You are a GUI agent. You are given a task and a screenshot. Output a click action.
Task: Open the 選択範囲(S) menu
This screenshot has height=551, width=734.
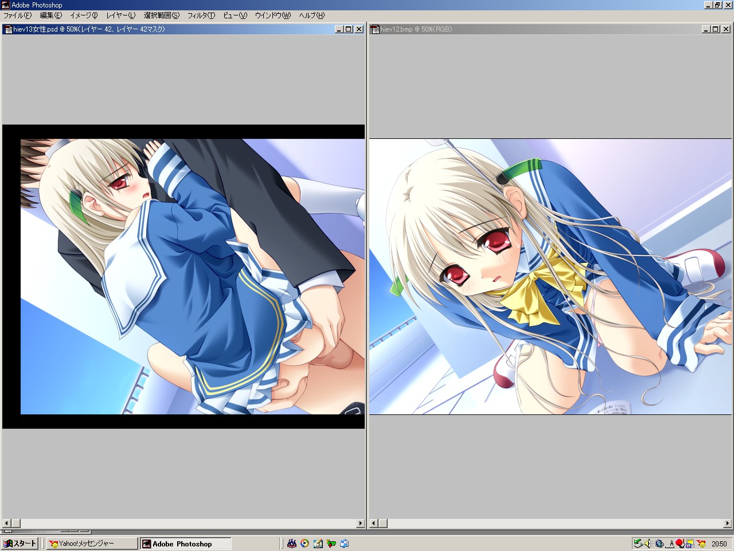coord(162,15)
